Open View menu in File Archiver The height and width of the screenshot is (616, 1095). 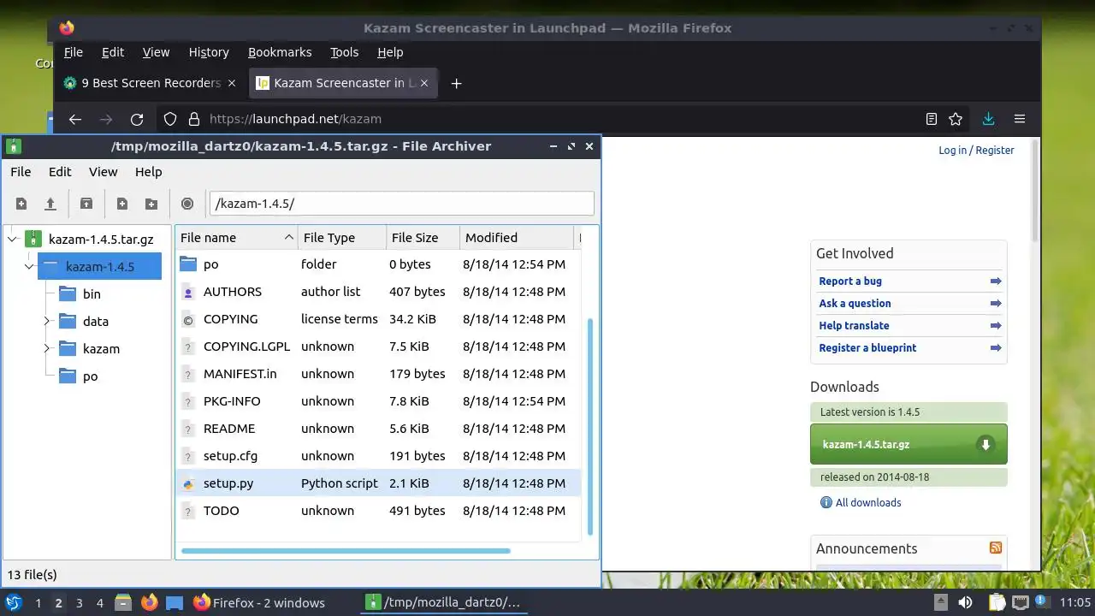pos(104,172)
